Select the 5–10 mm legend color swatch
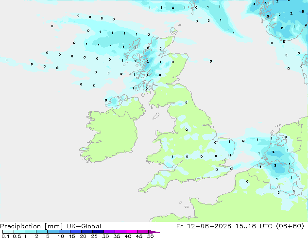The width and height of the screenshot is (308, 238). click(53, 232)
